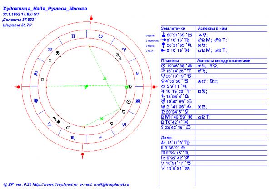Select the Venus row 4°55'56''

tap(175, 81)
